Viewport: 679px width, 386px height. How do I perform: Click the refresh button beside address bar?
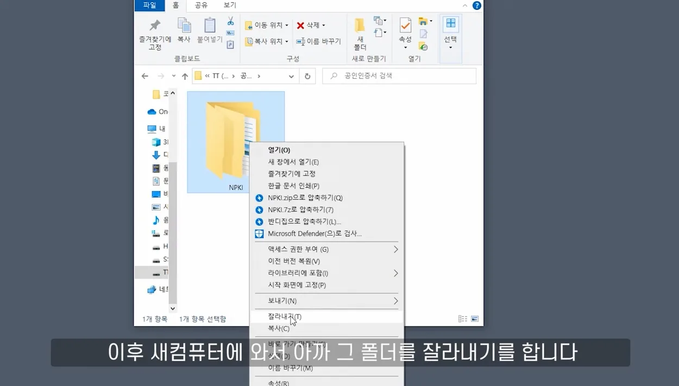click(x=307, y=76)
